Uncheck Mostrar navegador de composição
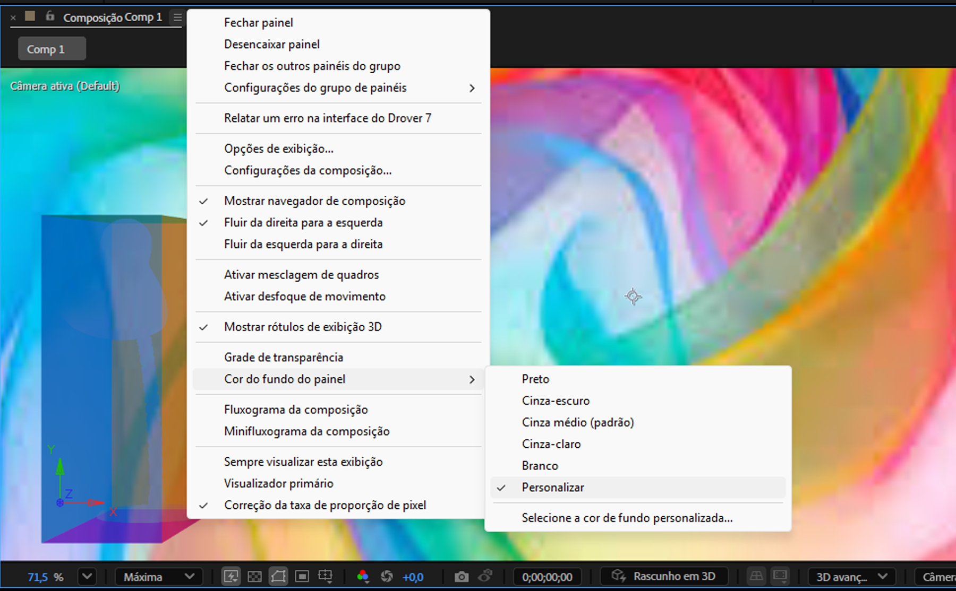 (314, 201)
